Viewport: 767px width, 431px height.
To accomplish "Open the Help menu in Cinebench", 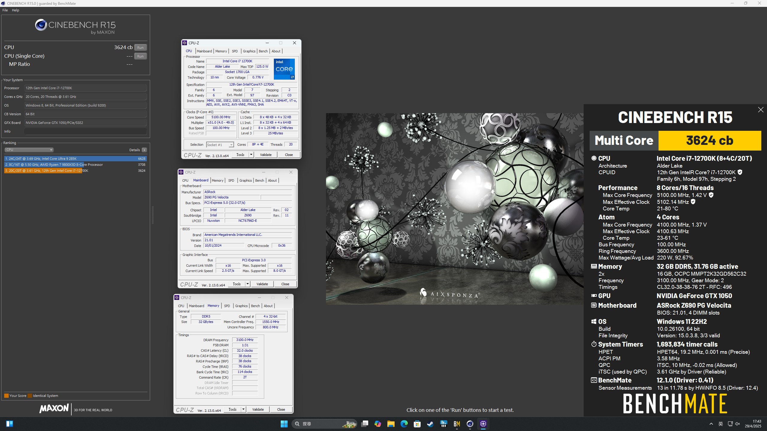I will point(16,10).
